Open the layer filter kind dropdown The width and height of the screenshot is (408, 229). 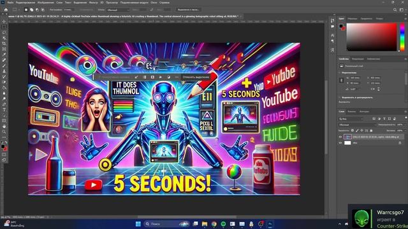tap(351, 119)
